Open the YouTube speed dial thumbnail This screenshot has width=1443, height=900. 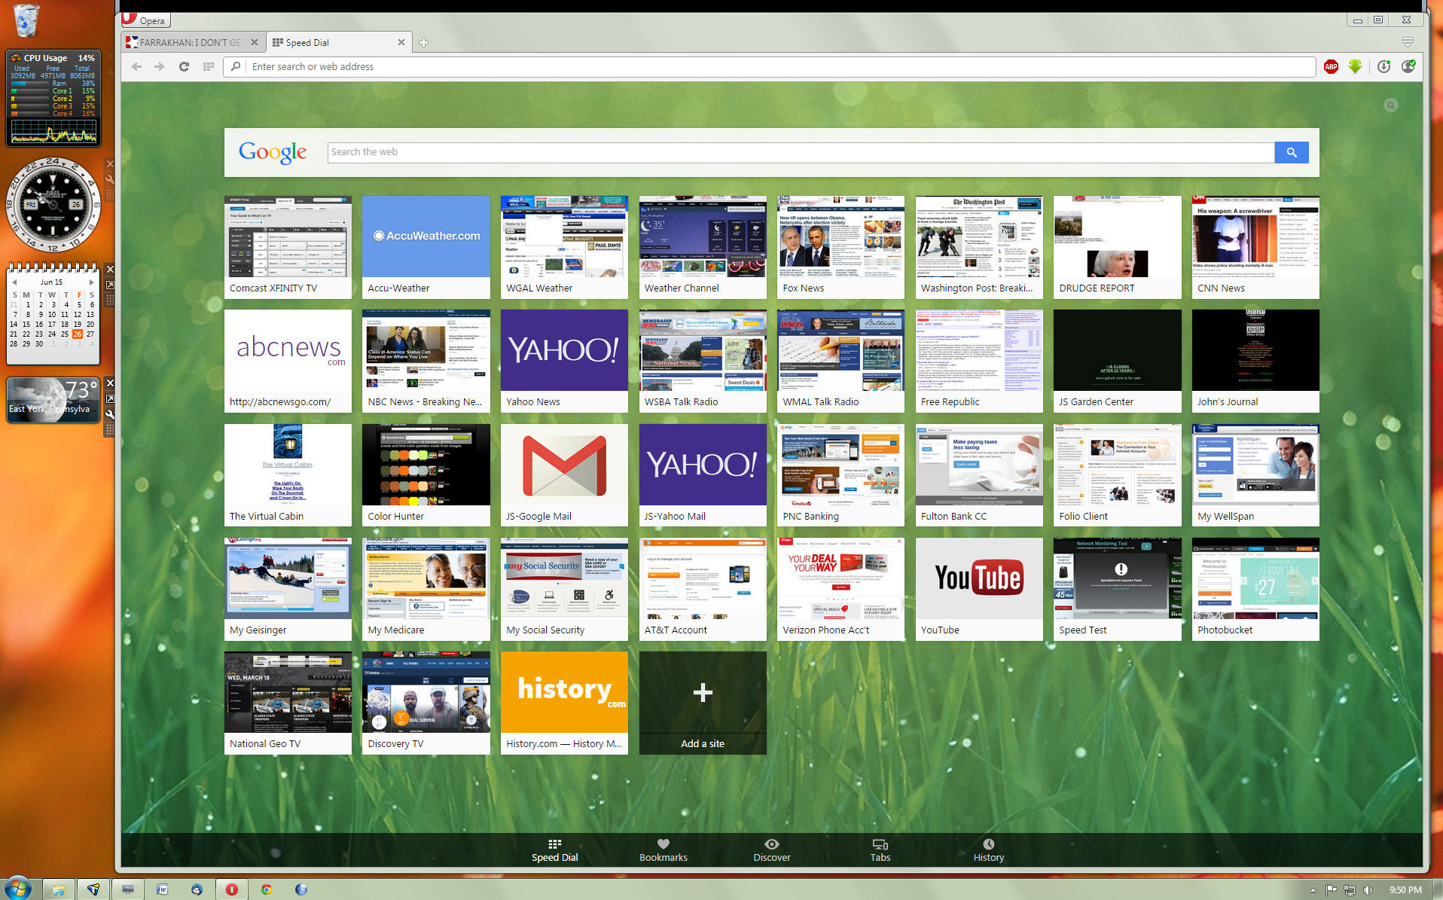(x=978, y=578)
